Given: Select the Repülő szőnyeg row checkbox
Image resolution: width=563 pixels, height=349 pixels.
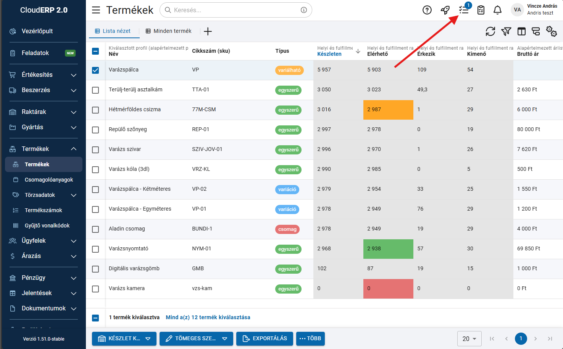Looking at the screenshot, I should pos(95,130).
